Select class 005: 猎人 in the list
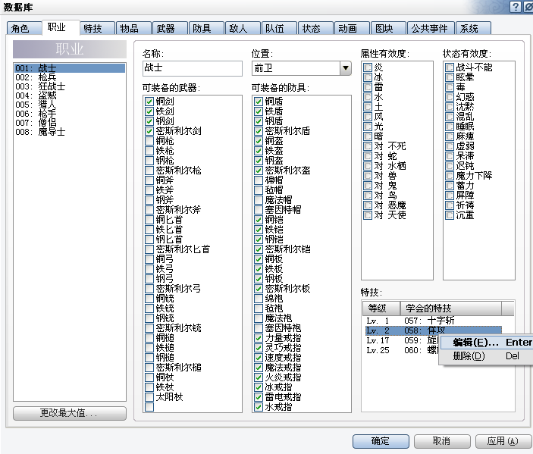The width and height of the screenshot is (533, 454). click(x=70, y=105)
